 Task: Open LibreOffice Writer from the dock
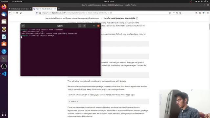(x=4, y=37)
